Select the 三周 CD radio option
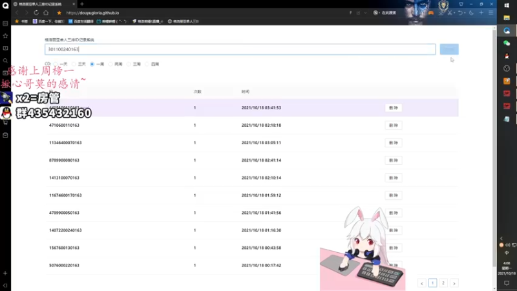The width and height of the screenshot is (517, 291). (129, 64)
